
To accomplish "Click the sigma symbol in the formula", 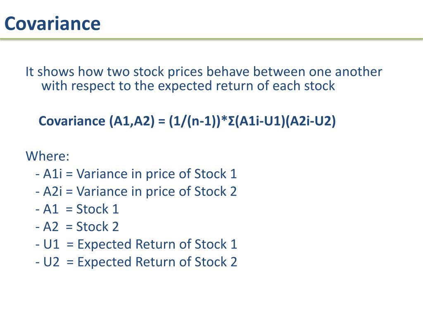I will [x=231, y=121].
